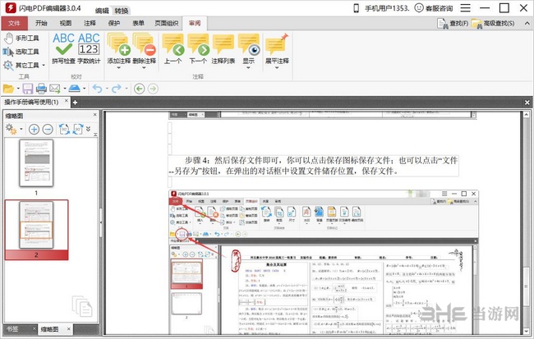Image resolution: width=534 pixels, height=339 pixels.
Task: Switch to the 页面组织 ribbon tab
Action: coord(167,23)
